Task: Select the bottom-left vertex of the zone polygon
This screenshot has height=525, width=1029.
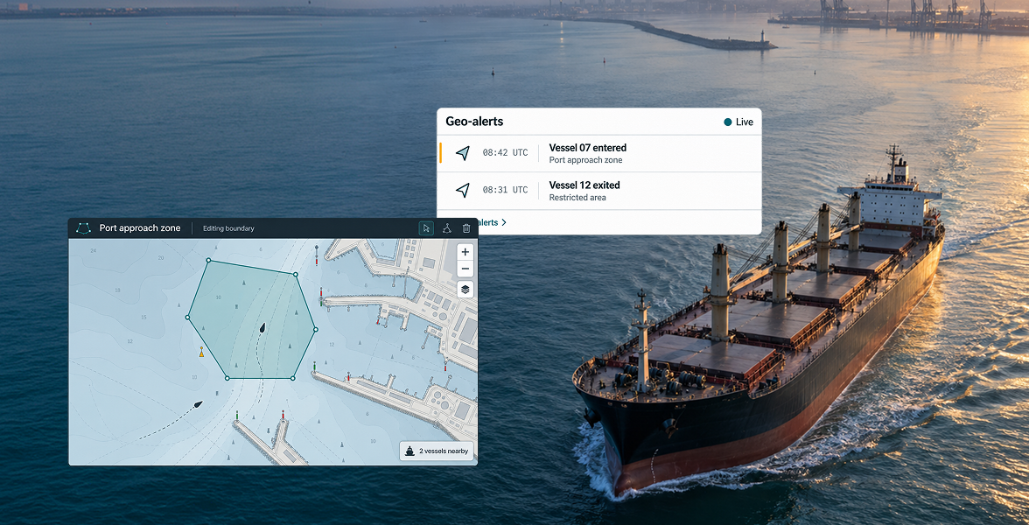Action: click(227, 378)
